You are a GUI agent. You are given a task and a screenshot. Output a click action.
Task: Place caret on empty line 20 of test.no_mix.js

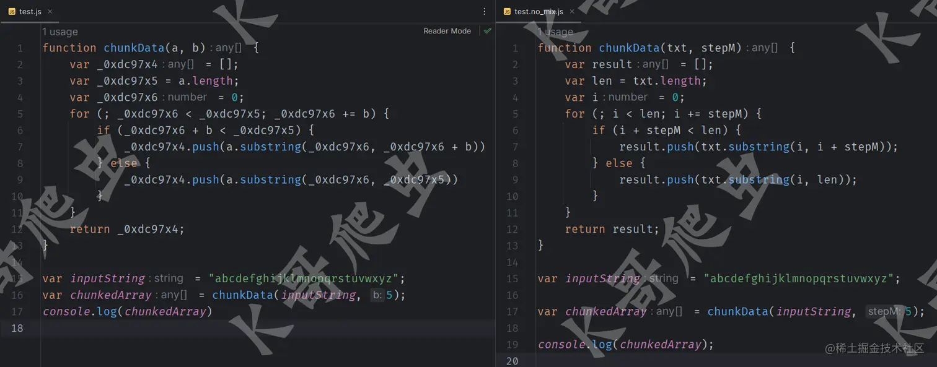point(736,361)
